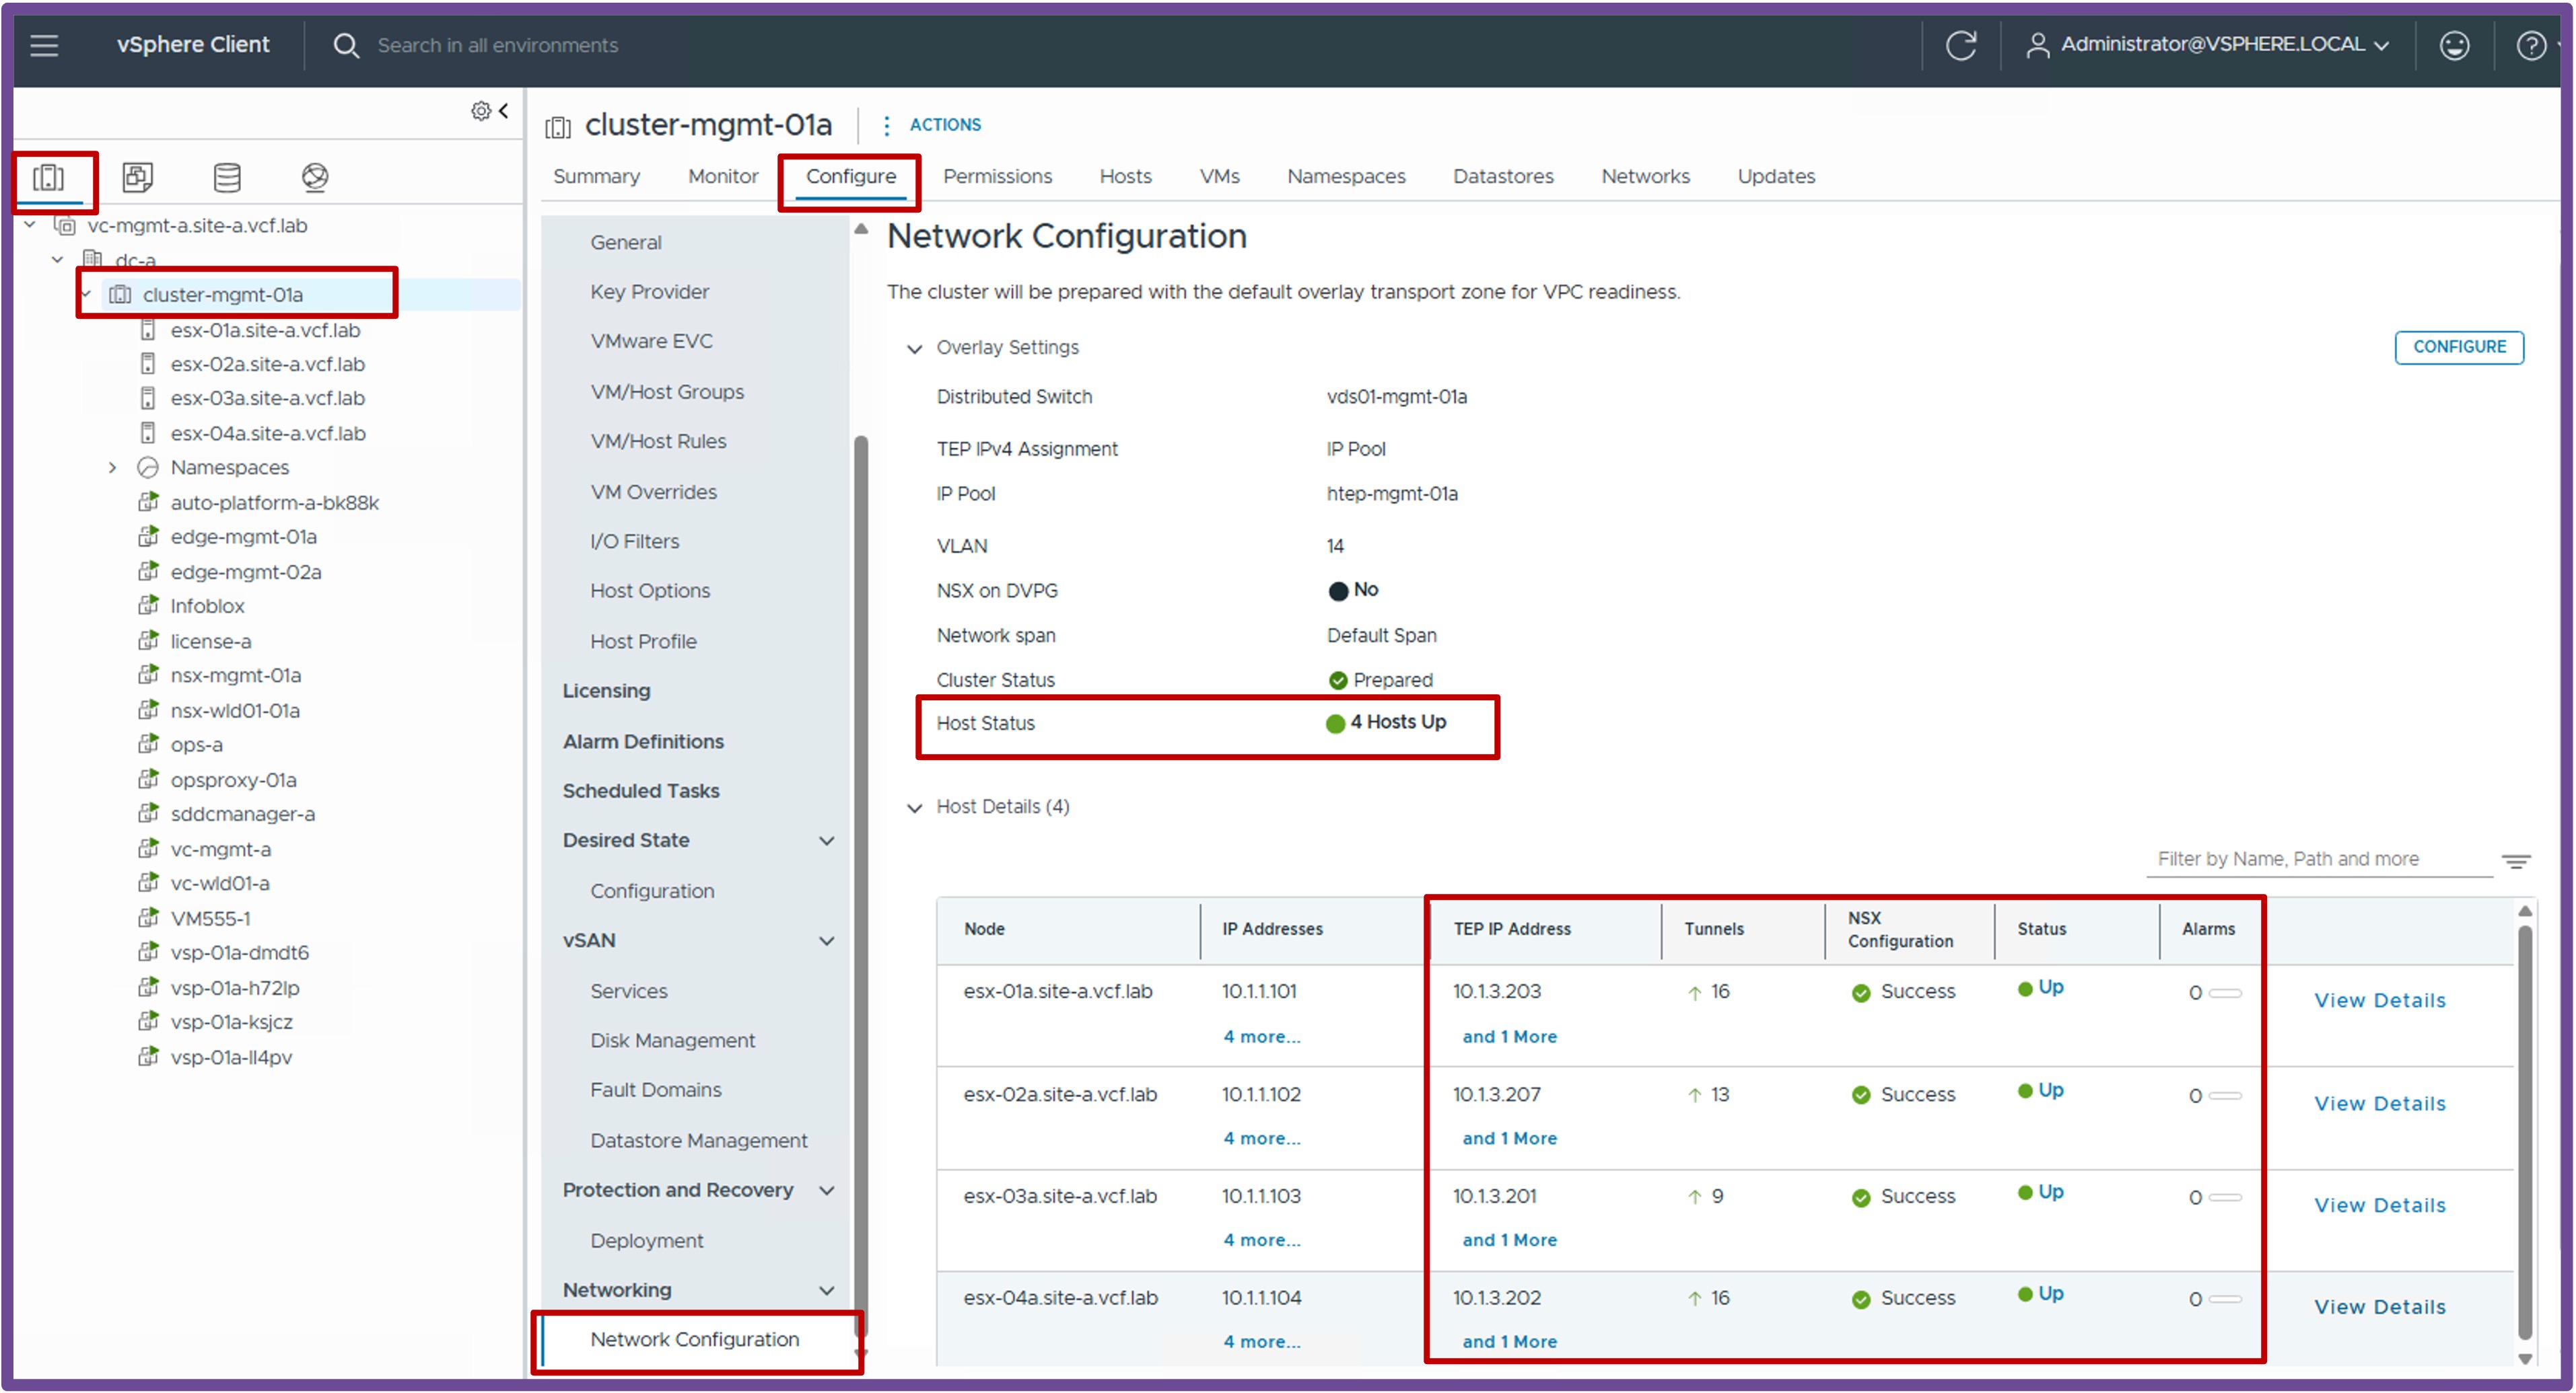Collapse the Overlay Settings section
This screenshot has width=2576, height=1393.
coord(914,348)
